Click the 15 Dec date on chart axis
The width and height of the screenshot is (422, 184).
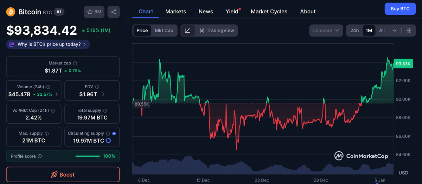click(x=203, y=180)
